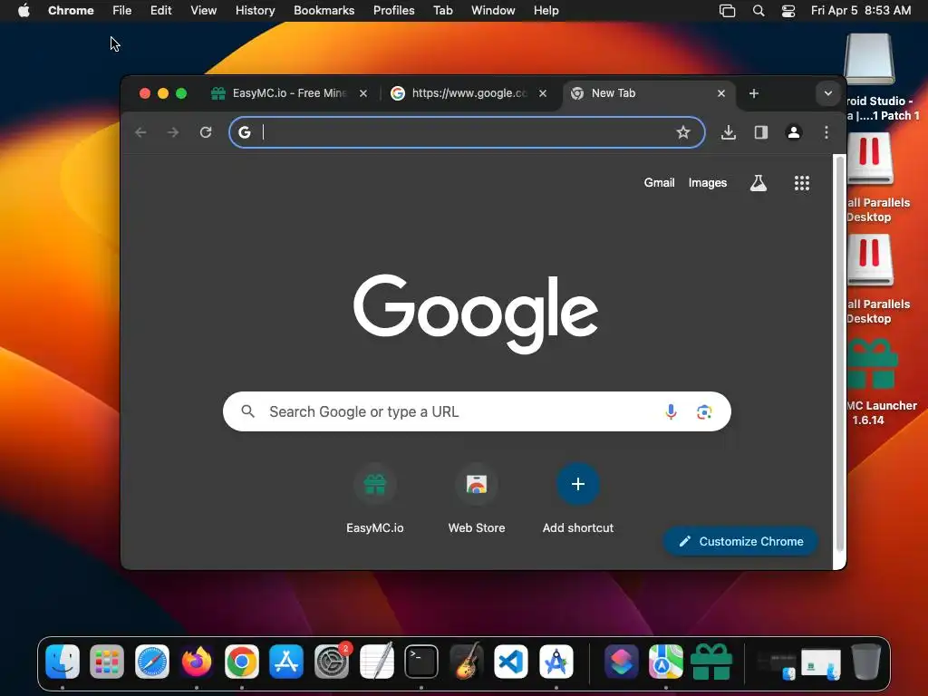Click the date and time clock

pyautogui.click(x=861, y=11)
